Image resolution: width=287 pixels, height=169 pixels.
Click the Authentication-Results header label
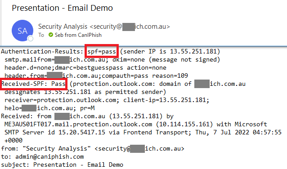coord(42,51)
